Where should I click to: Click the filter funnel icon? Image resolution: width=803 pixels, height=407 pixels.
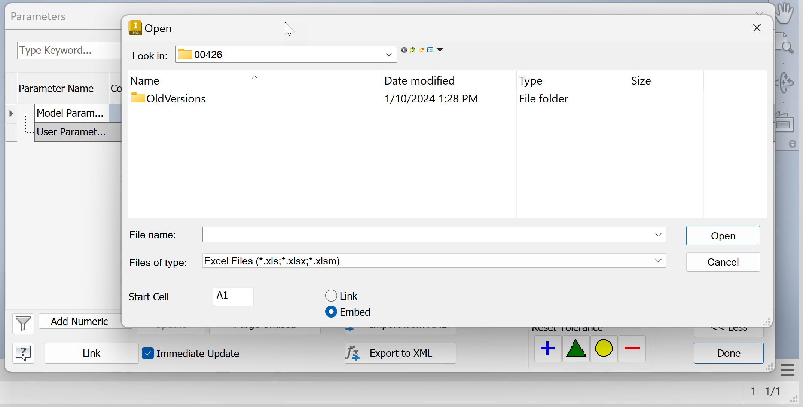(x=23, y=323)
